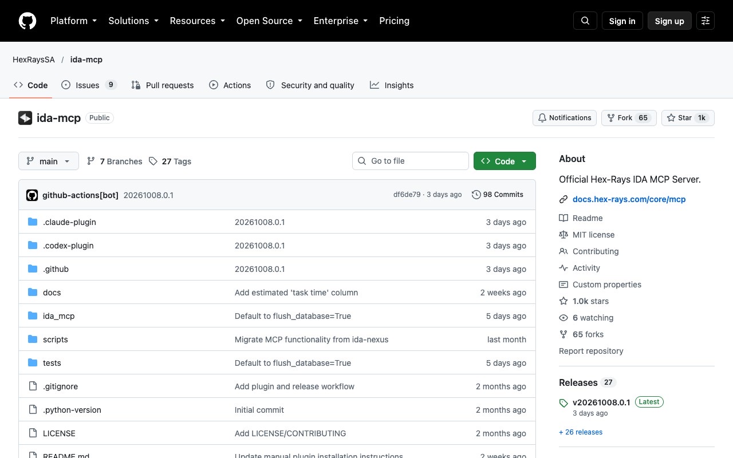Star the repository

(688, 118)
